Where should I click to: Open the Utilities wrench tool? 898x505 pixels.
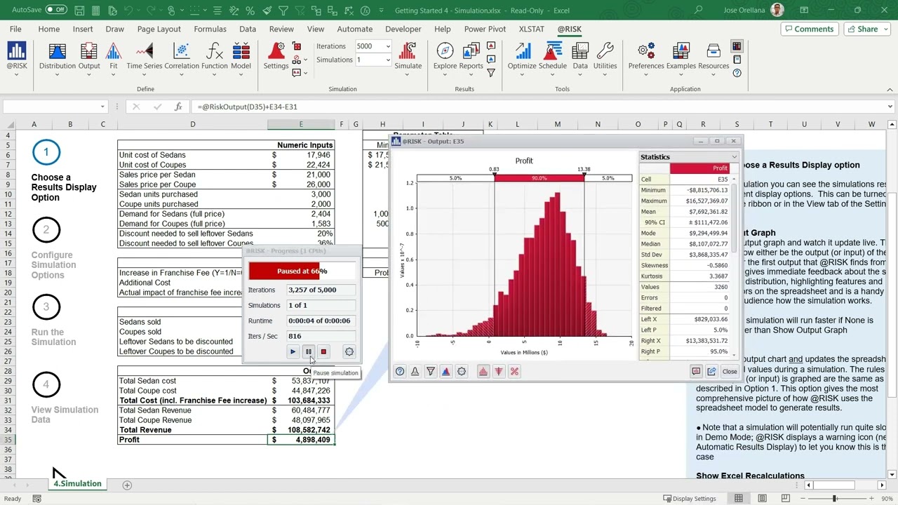point(605,58)
